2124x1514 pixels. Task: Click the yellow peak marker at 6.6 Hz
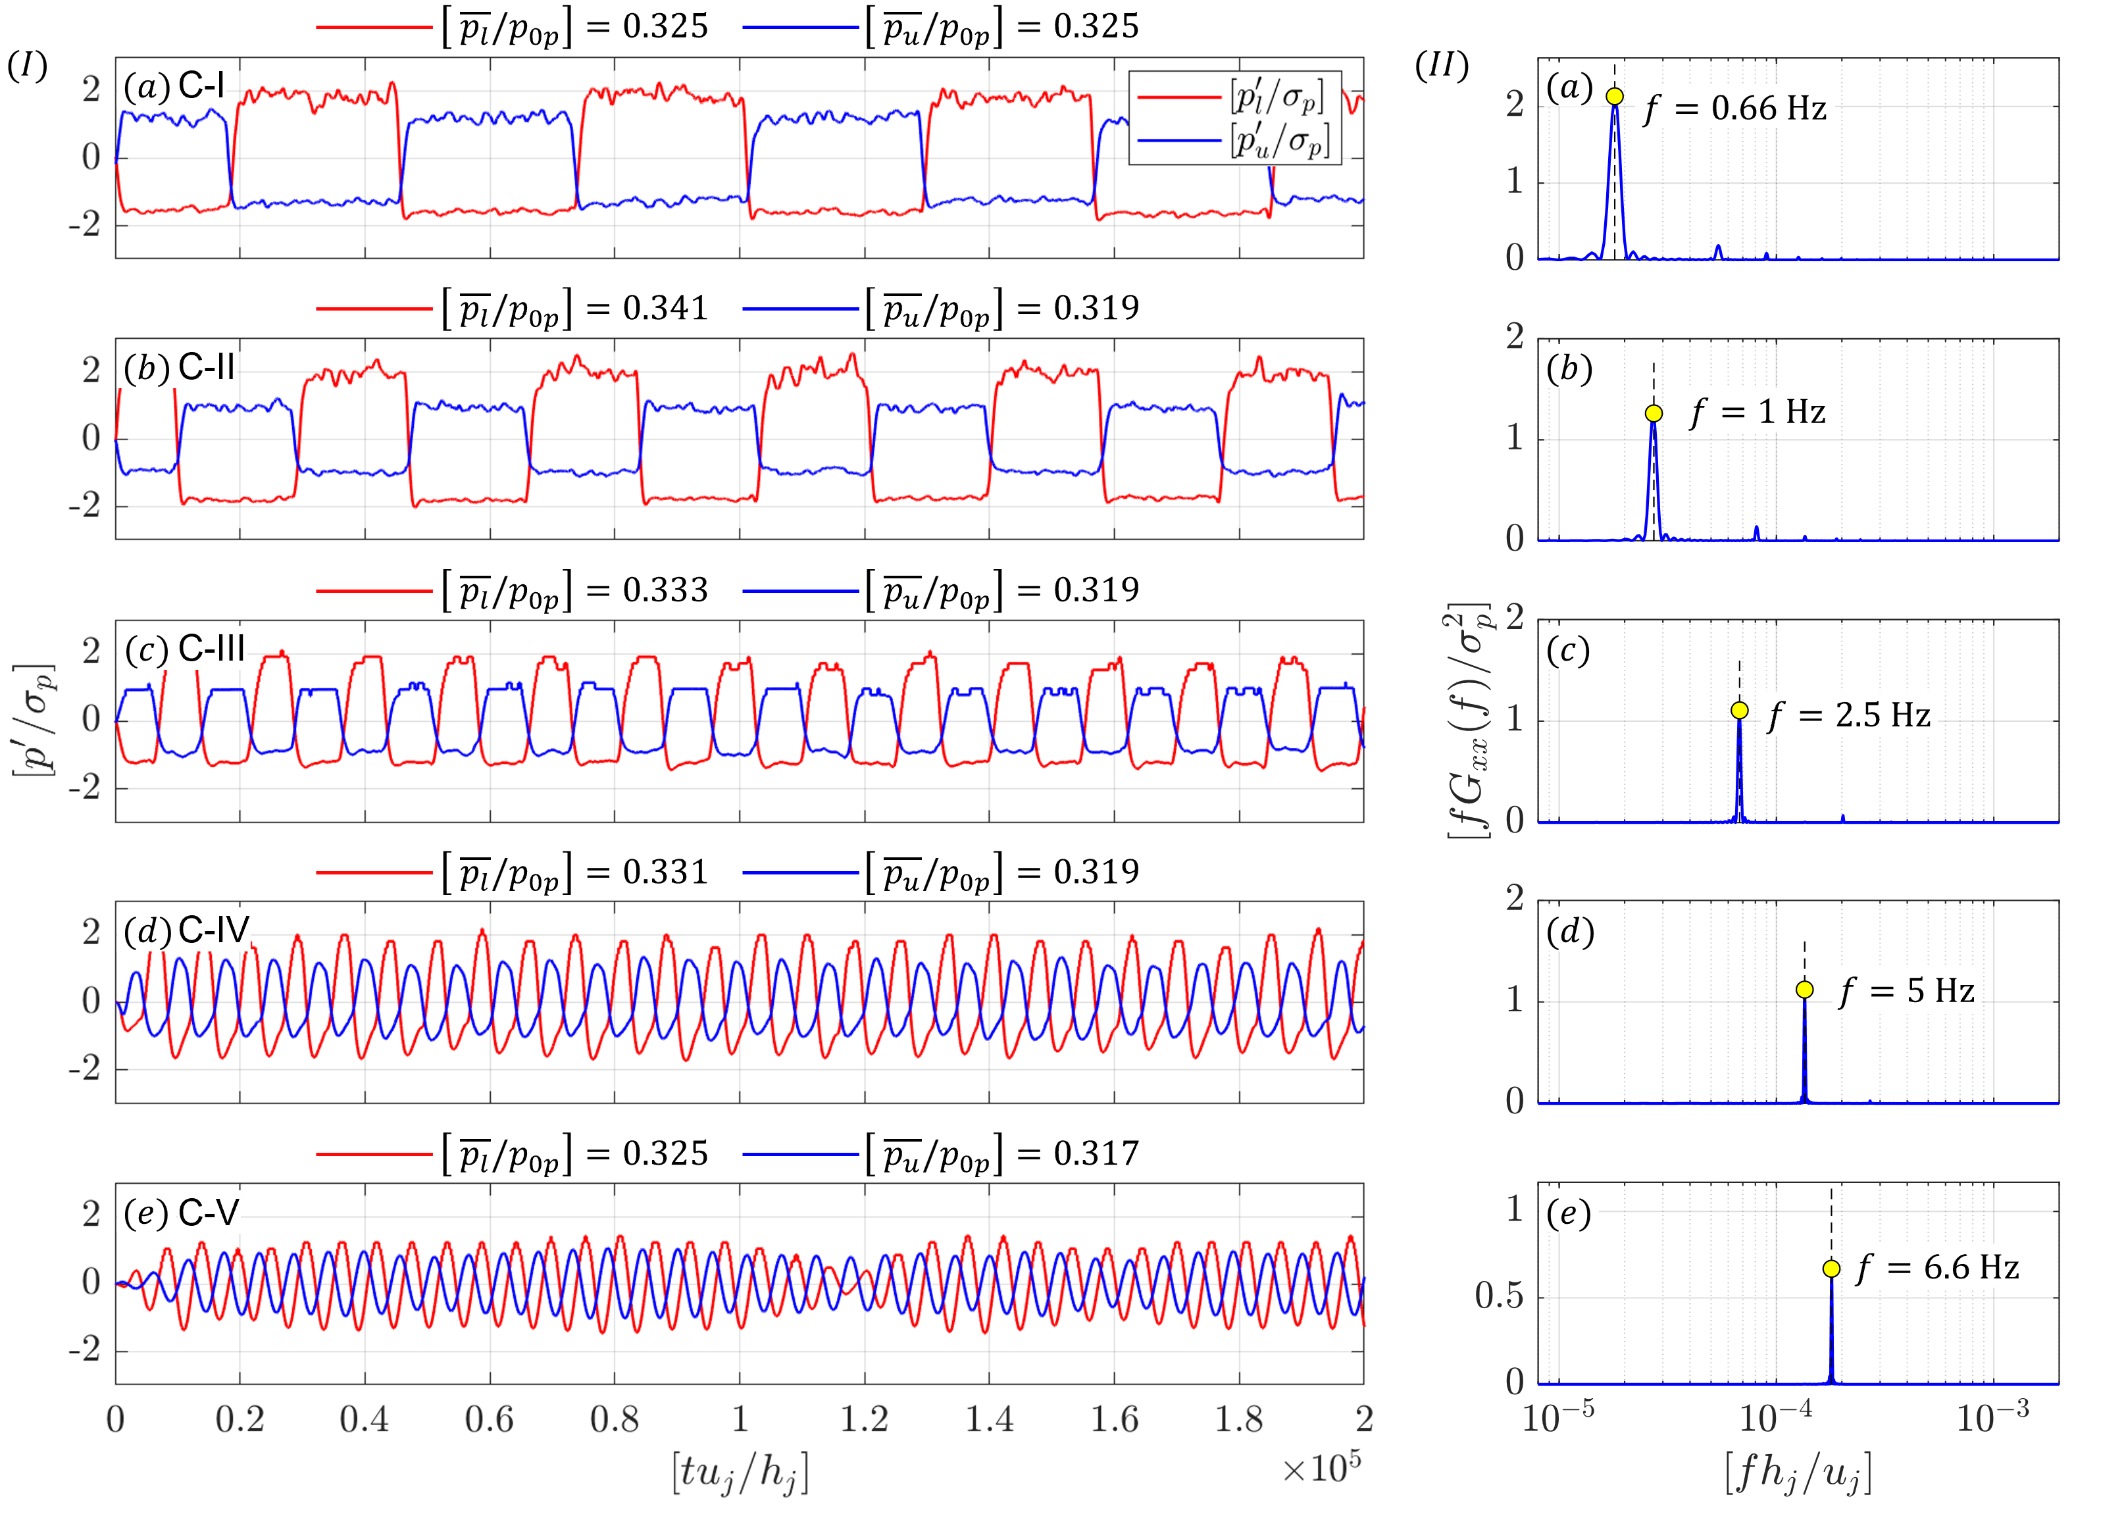coord(1831,1269)
